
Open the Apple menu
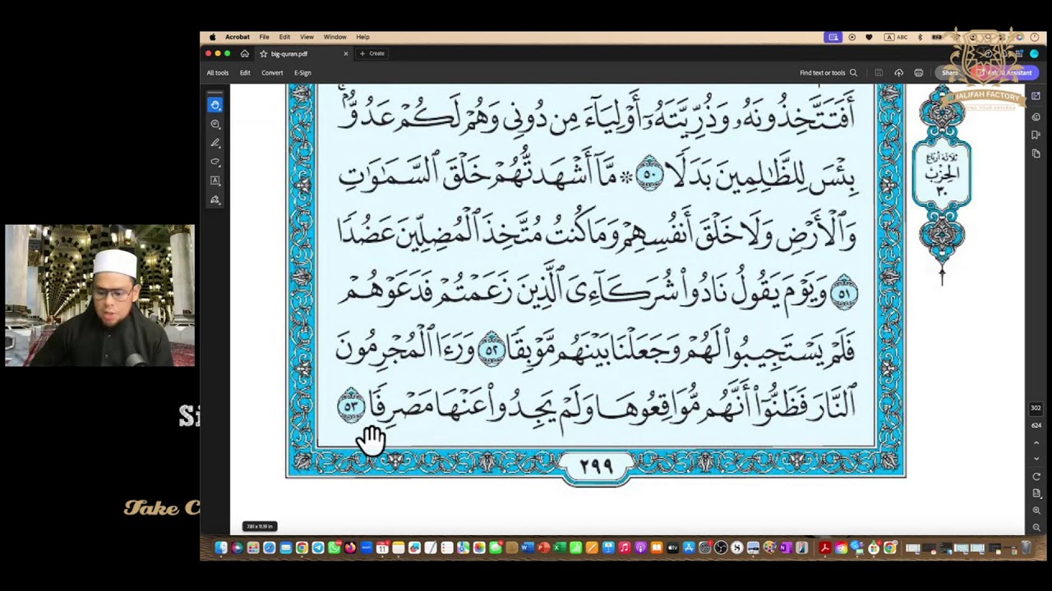pyautogui.click(x=212, y=37)
